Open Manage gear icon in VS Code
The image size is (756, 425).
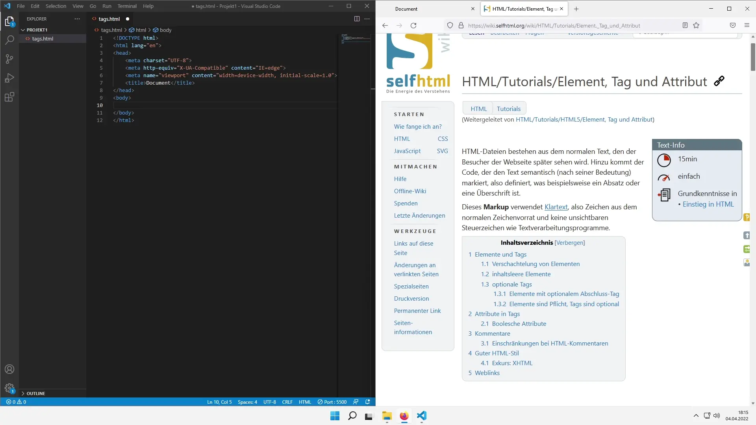[9, 388]
